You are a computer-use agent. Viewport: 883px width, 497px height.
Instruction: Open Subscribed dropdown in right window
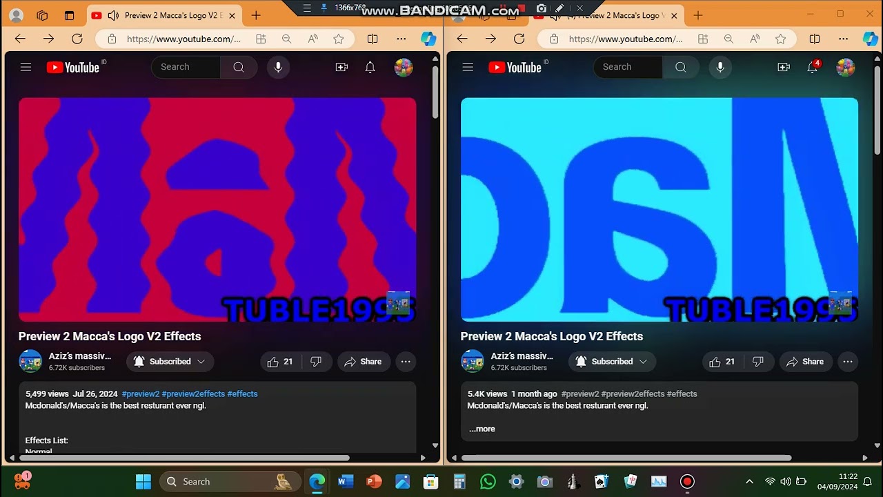click(x=612, y=362)
